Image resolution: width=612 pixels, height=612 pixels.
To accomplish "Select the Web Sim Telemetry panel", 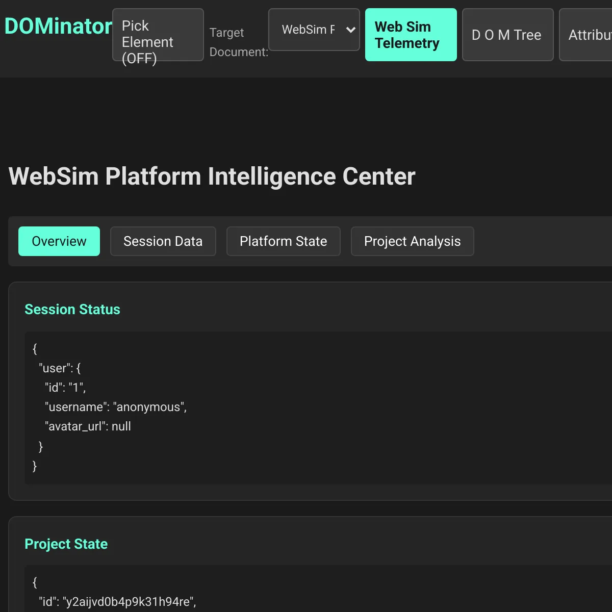I will [x=411, y=35].
